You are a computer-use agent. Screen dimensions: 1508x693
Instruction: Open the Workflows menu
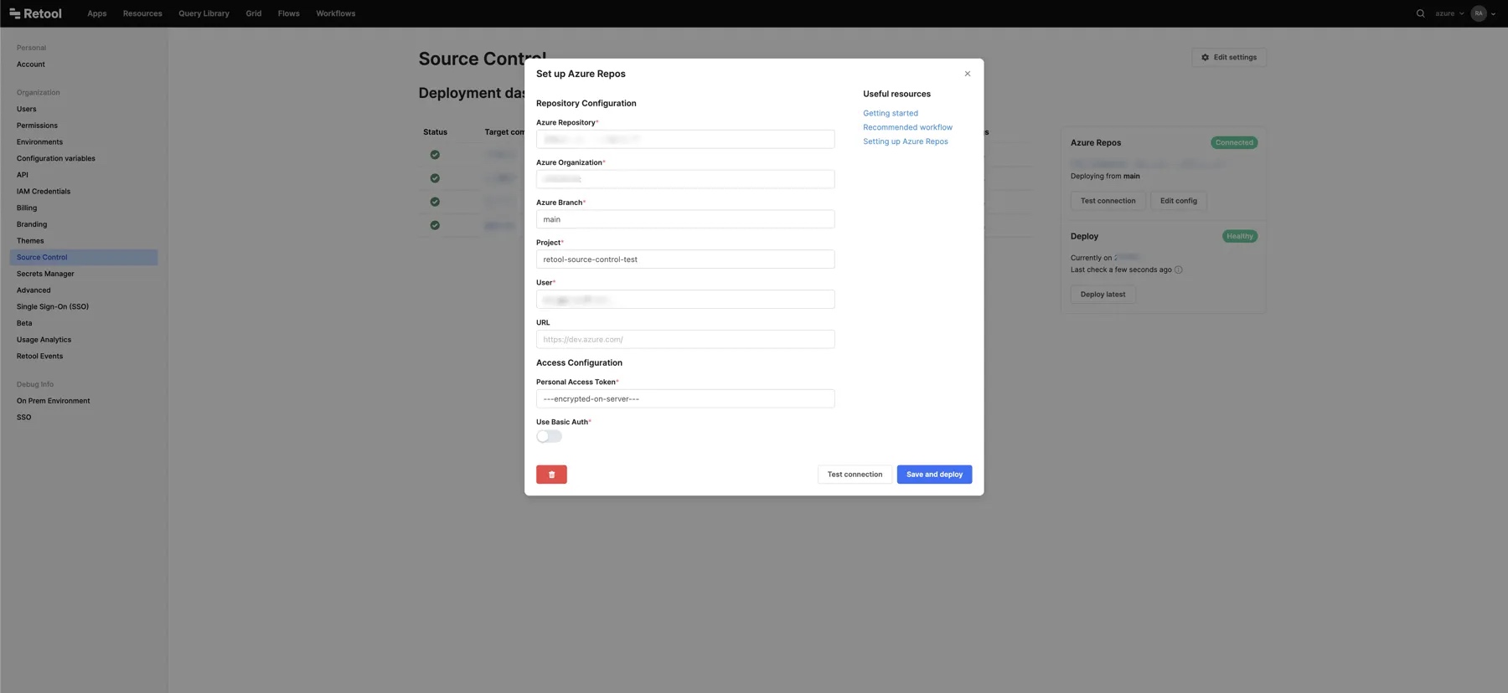[x=336, y=13]
